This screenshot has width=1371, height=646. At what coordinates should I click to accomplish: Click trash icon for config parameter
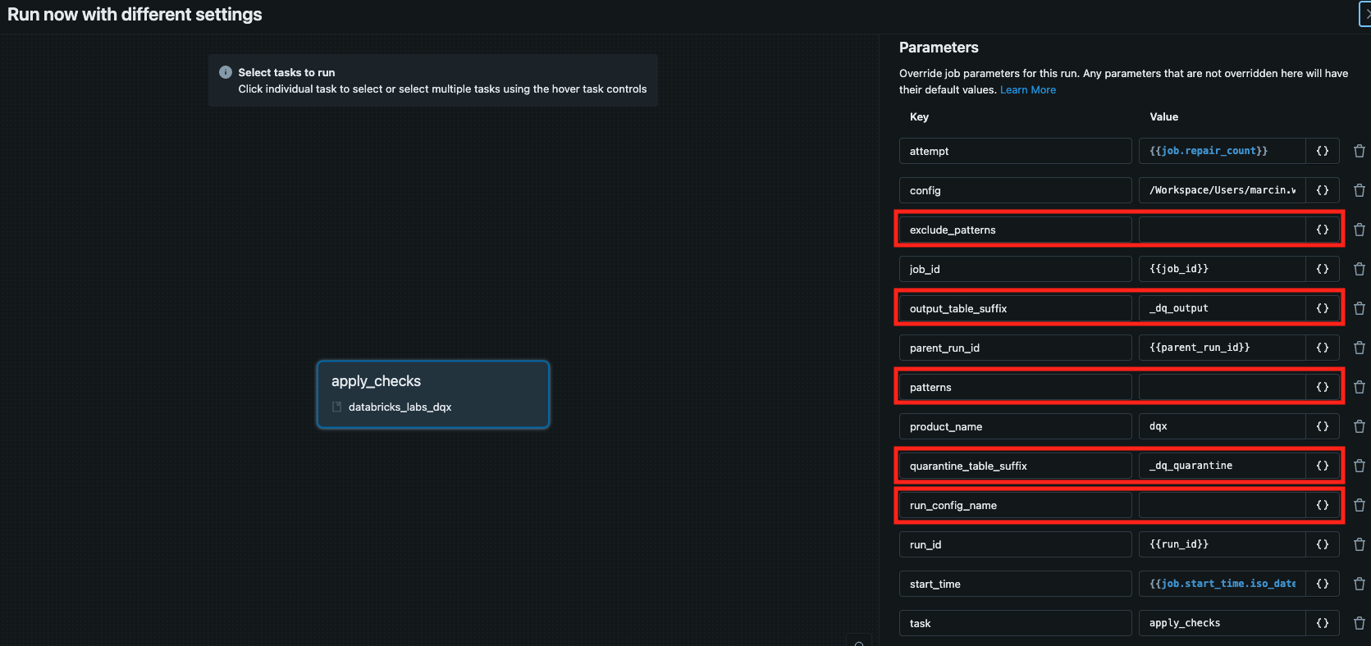(x=1359, y=190)
